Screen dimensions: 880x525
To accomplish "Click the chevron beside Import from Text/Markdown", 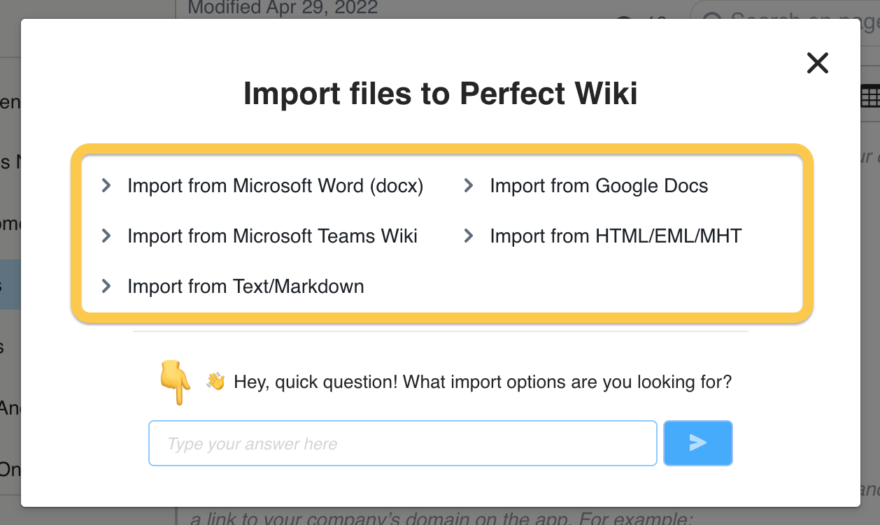I will 106,286.
